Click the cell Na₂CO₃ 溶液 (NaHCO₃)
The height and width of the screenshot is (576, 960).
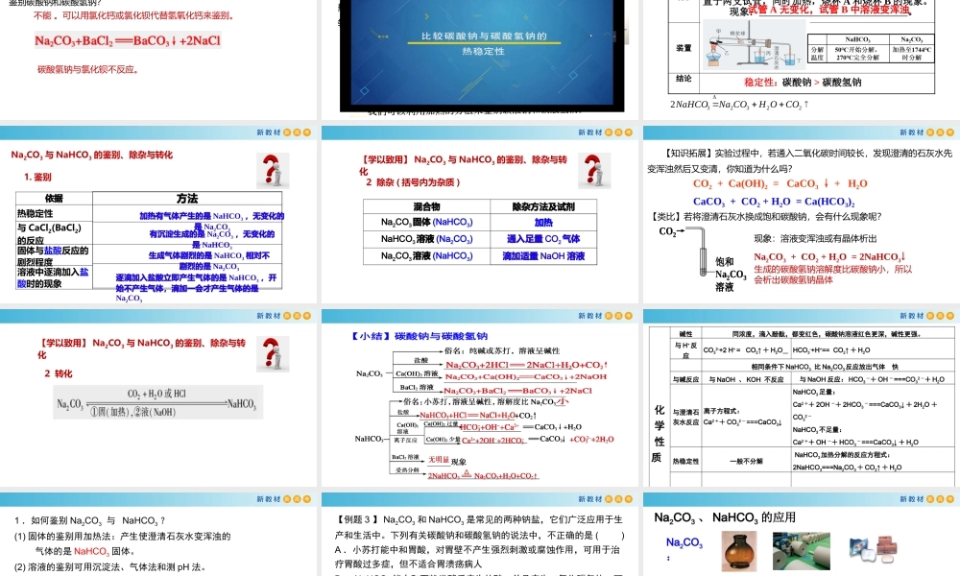click(x=427, y=256)
